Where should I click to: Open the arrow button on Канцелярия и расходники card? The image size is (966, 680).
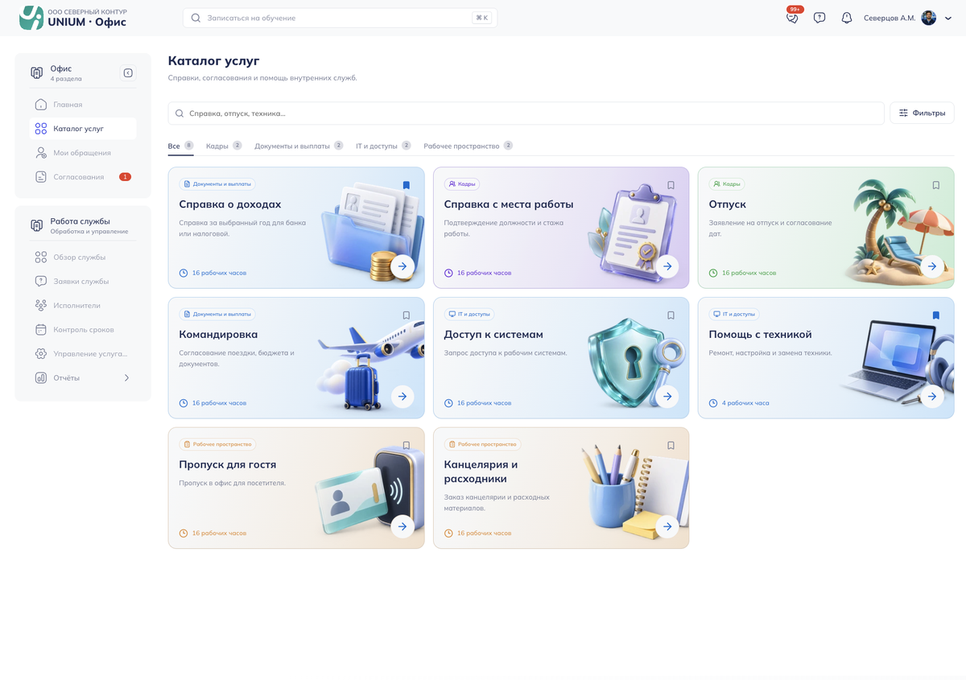point(667,527)
